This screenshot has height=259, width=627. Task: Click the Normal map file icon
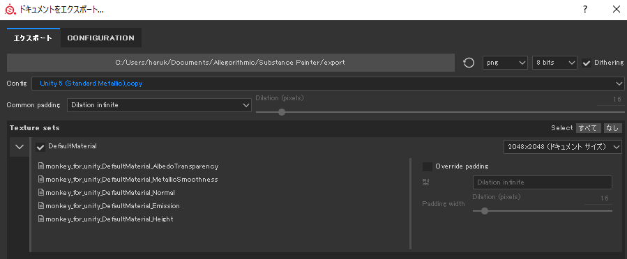[x=40, y=192]
